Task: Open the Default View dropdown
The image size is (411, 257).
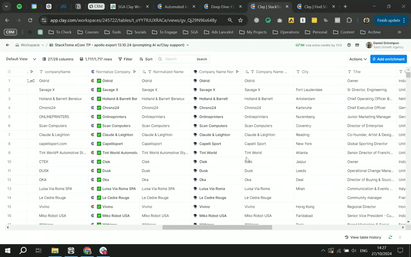Action: [x=21, y=59]
